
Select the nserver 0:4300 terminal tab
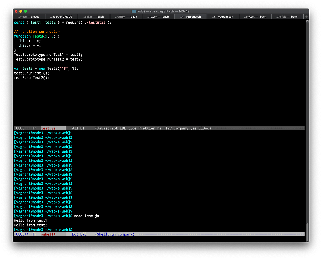click(x=61, y=16)
